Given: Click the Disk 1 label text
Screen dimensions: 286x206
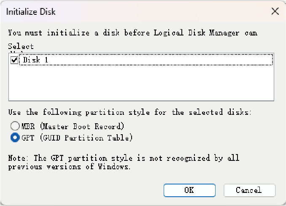Looking at the screenshot, I should pos(35,60).
